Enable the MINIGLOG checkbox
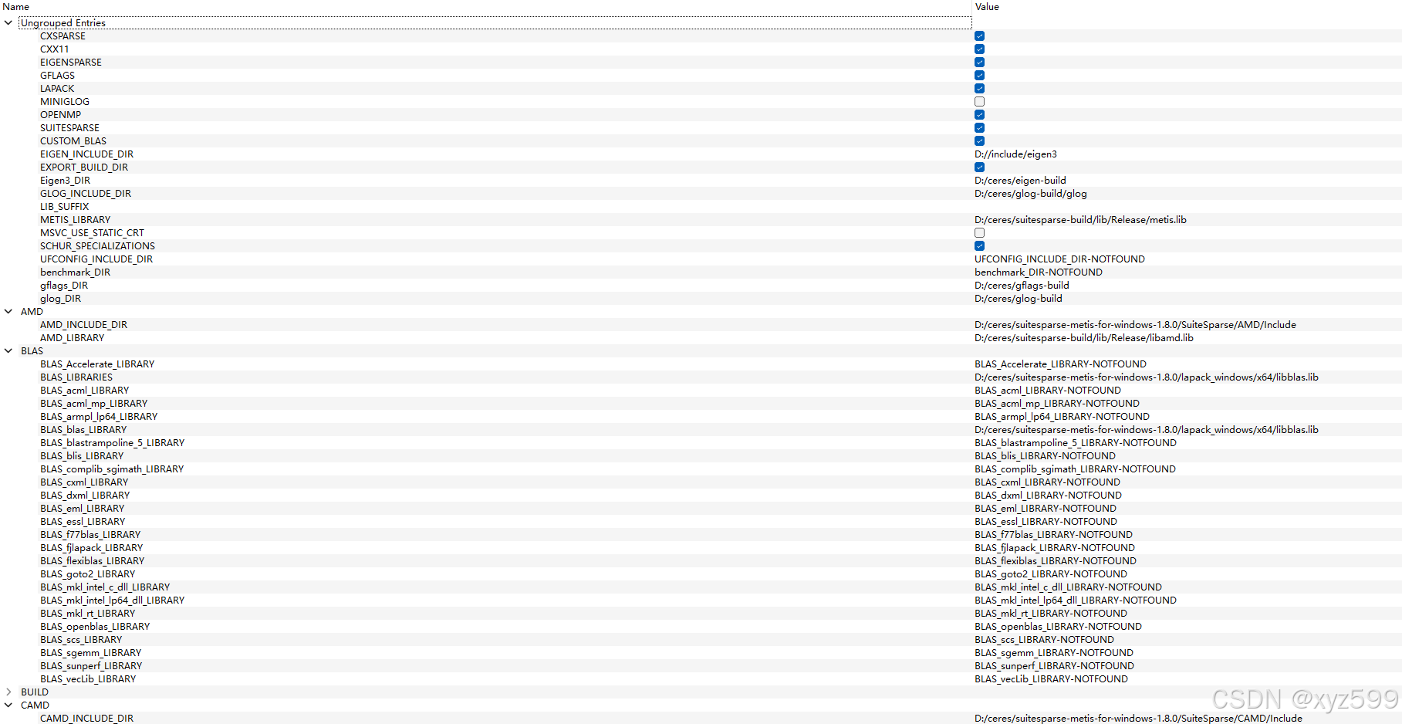The width and height of the screenshot is (1402, 724). click(x=979, y=101)
